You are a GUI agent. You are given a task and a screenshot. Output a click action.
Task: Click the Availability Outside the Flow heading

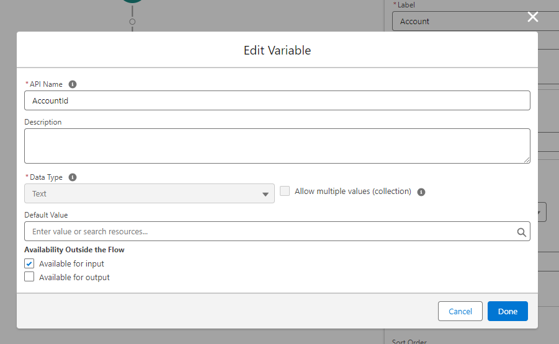point(74,250)
